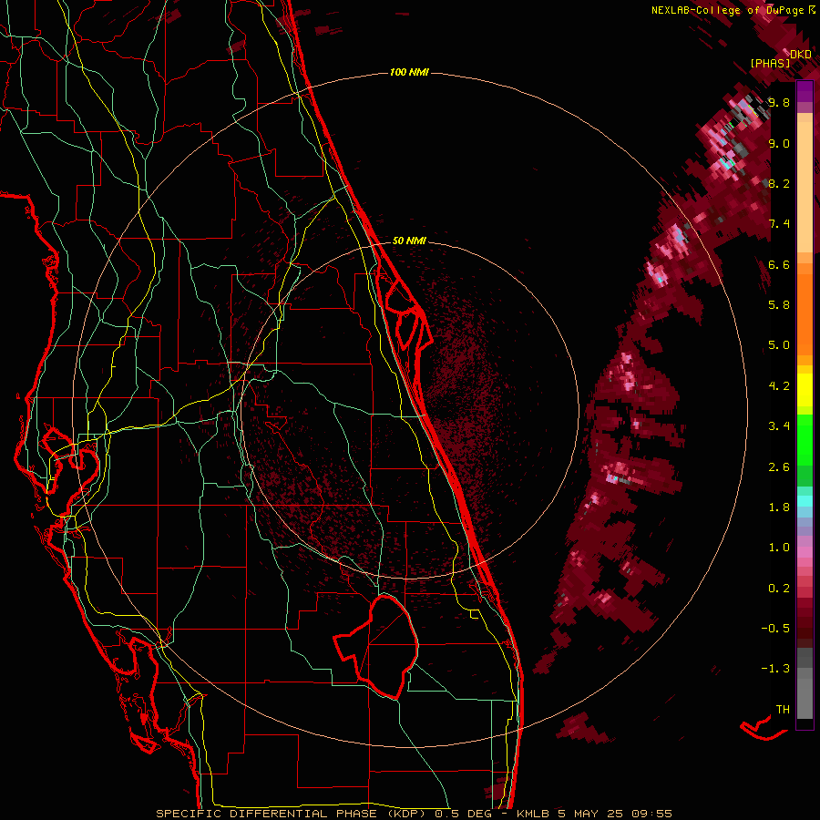The height and width of the screenshot is (820, 820).
Task: Click the 8.2 legend value
Action: (x=779, y=183)
